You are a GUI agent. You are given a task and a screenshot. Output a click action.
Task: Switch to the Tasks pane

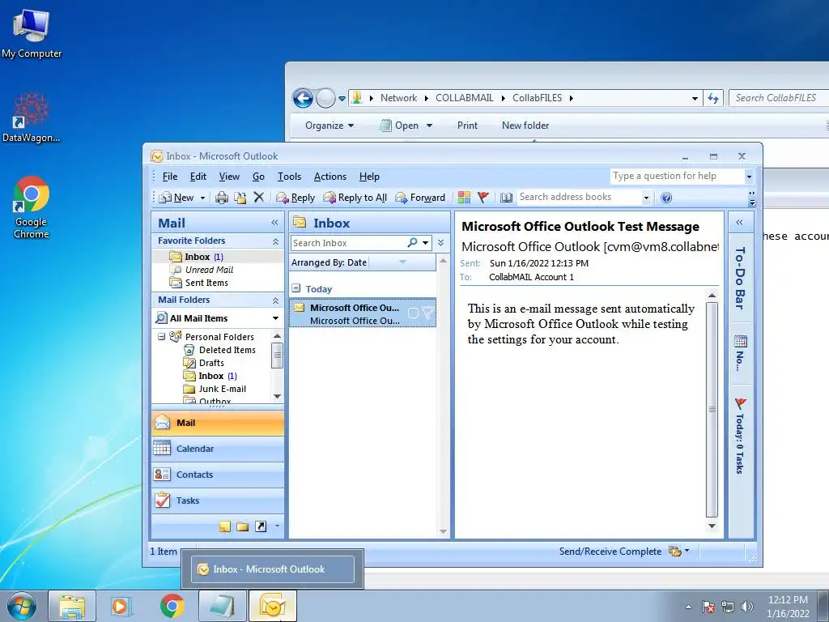[218, 501]
